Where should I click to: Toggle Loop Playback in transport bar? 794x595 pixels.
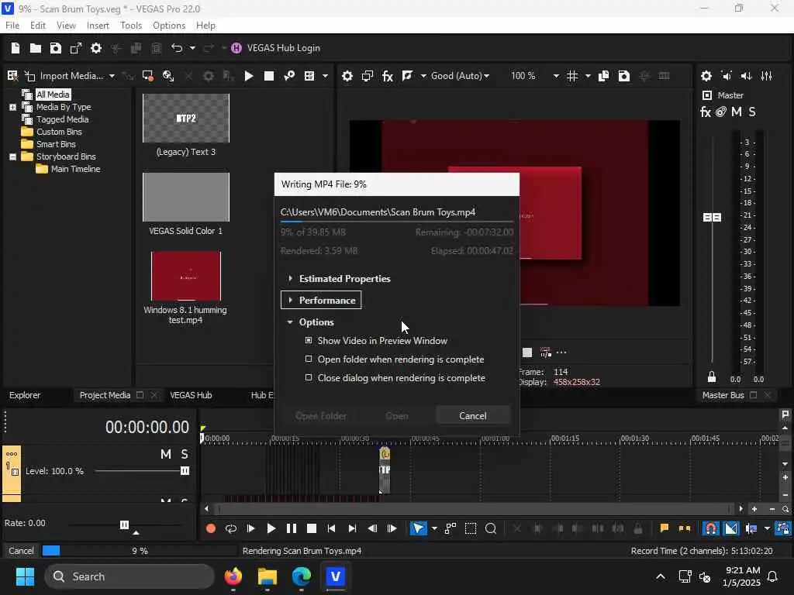pyautogui.click(x=231, y=528)
